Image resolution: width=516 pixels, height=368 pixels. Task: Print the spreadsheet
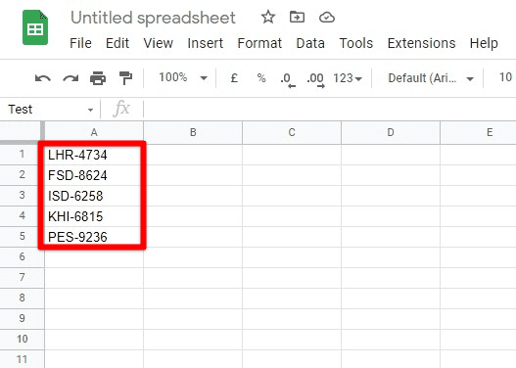98,78
